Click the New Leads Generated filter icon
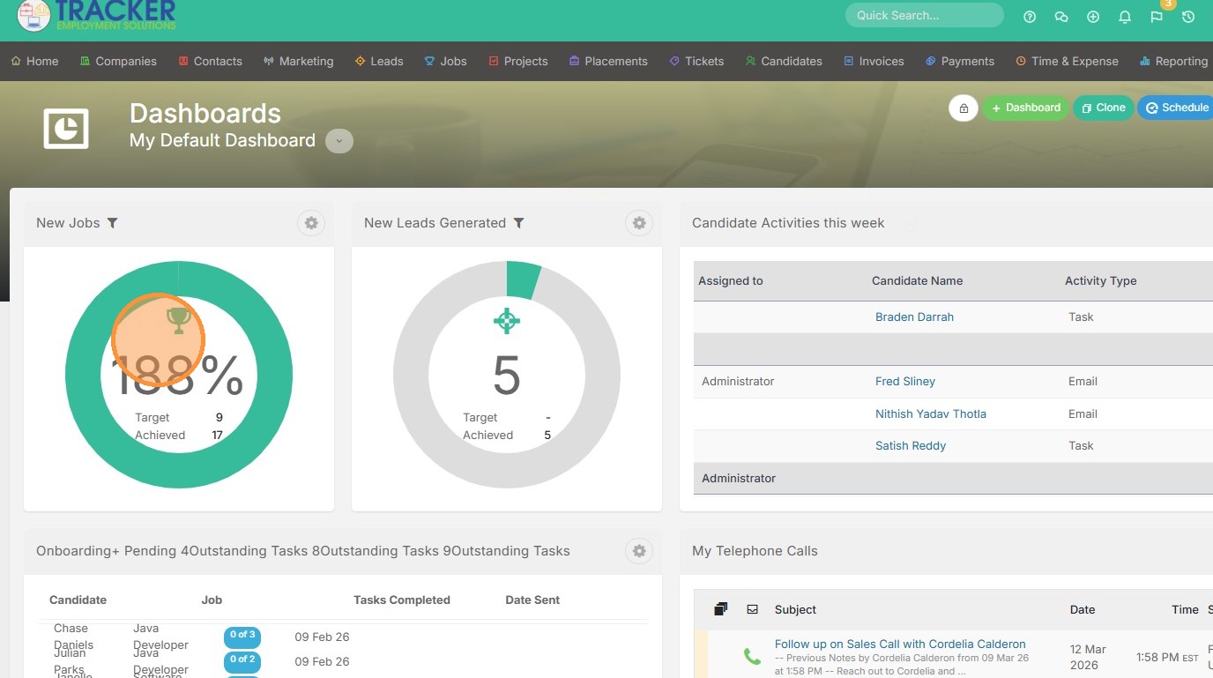 coord(519,223)
